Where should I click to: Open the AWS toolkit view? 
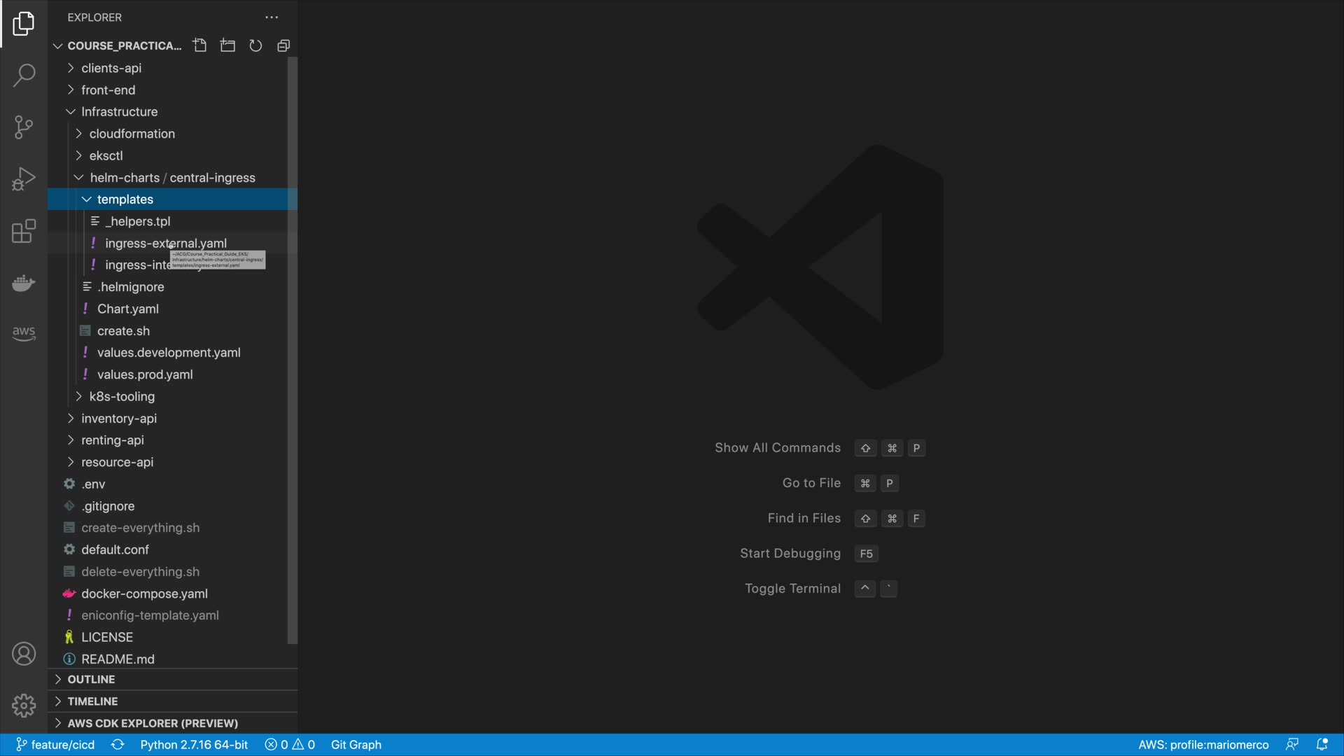pos(24,333)
